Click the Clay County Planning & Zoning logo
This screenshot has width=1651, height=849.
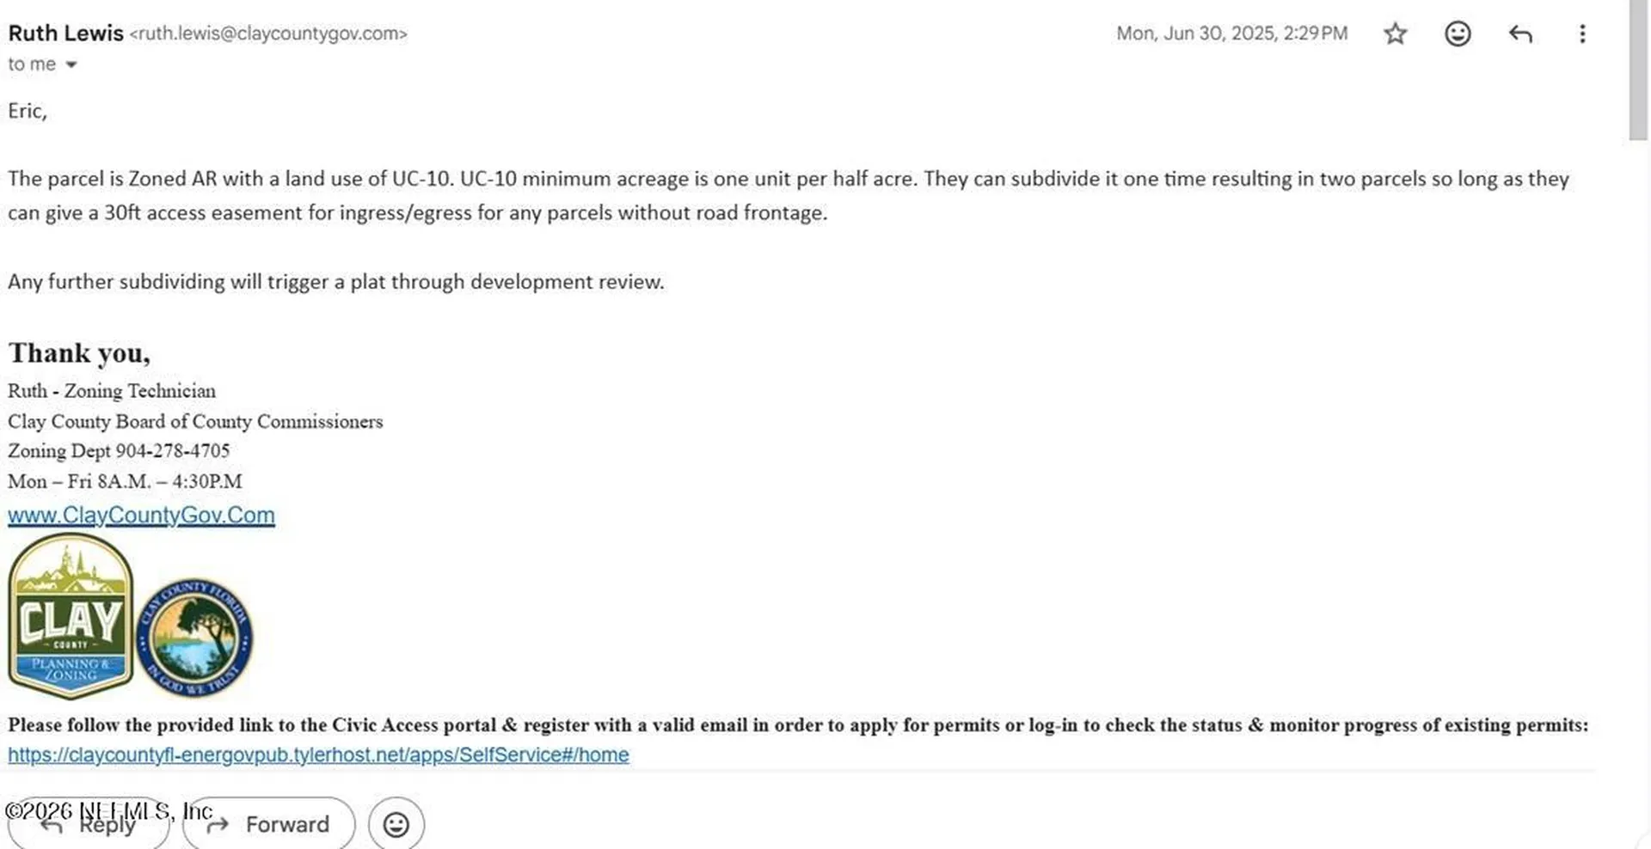pyautogui.click(x=71, y=616)
